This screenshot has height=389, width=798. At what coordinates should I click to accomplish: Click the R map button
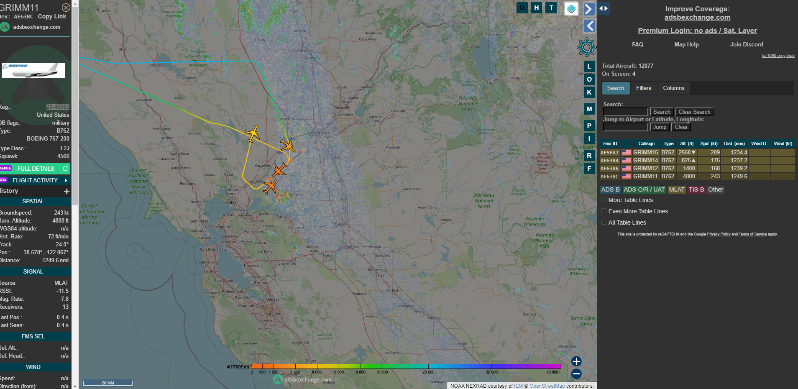click(589, 155)
